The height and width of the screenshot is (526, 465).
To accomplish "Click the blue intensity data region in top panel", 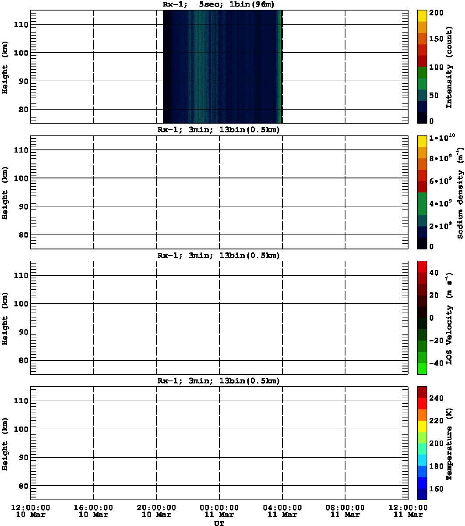I will [222, 66].
